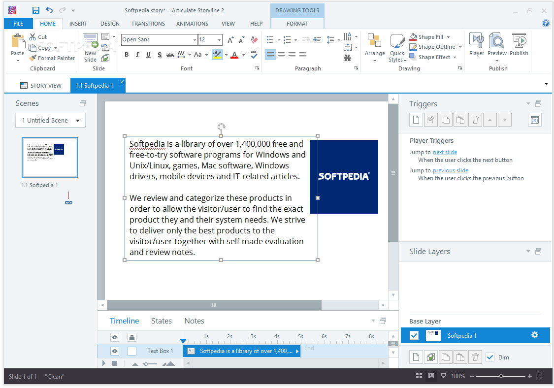The image size is (554, 388).
Task: Switch to the INSERT ribbon tab
Action: pyautogui.click(x=78, y=24)
